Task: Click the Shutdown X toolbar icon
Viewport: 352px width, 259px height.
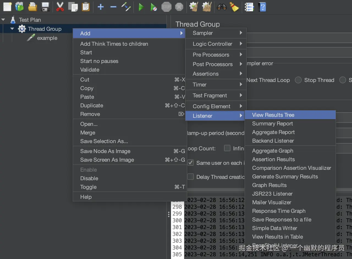Action: (x=179, y=7)
